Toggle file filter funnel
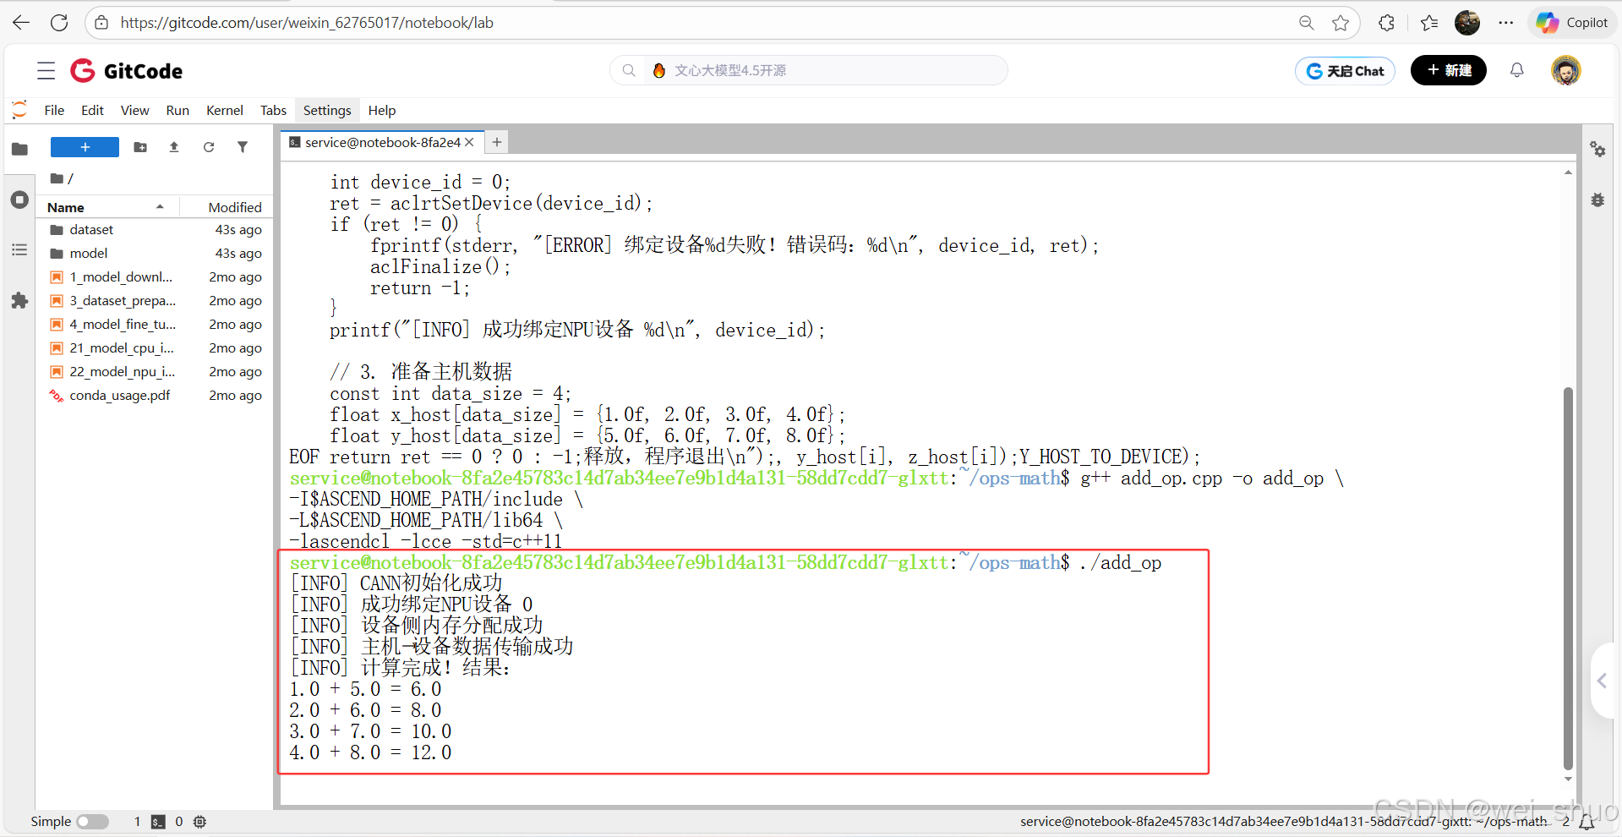This screenshot has height=837, width=1622. 243,147
